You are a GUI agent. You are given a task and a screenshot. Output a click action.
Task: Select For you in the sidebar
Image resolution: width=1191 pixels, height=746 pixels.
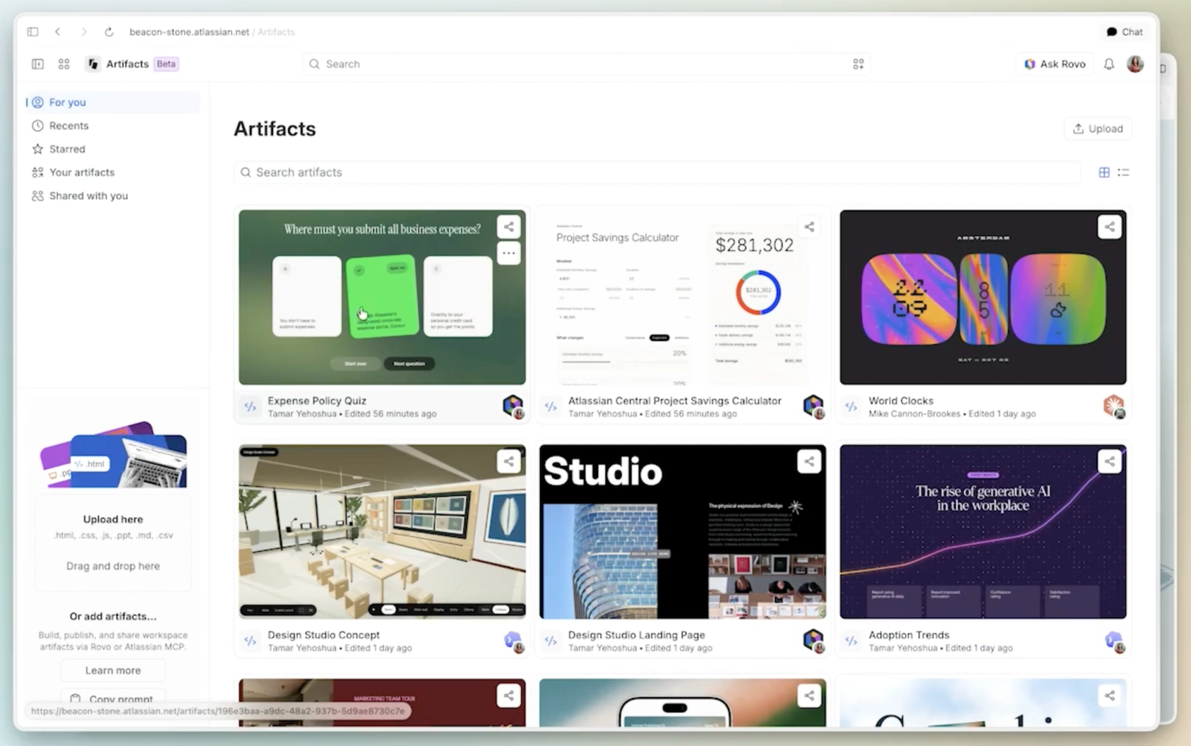click(112, 102)
